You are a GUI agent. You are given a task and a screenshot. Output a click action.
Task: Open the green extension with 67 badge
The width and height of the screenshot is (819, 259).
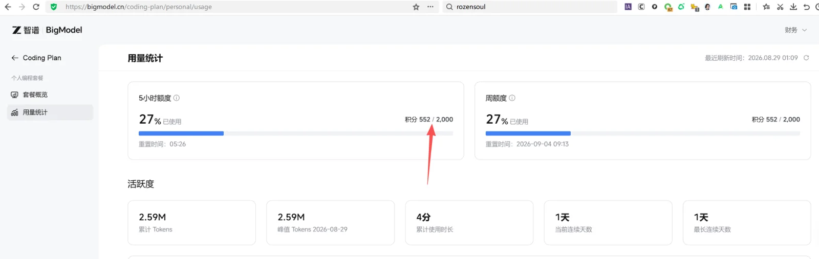click(668, 7)
